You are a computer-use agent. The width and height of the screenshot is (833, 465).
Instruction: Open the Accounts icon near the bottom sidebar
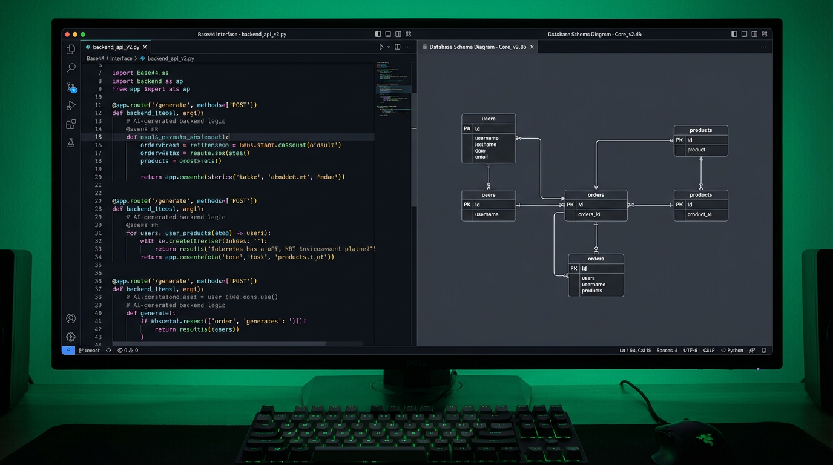pyautogui.click(x=71, y=318)
